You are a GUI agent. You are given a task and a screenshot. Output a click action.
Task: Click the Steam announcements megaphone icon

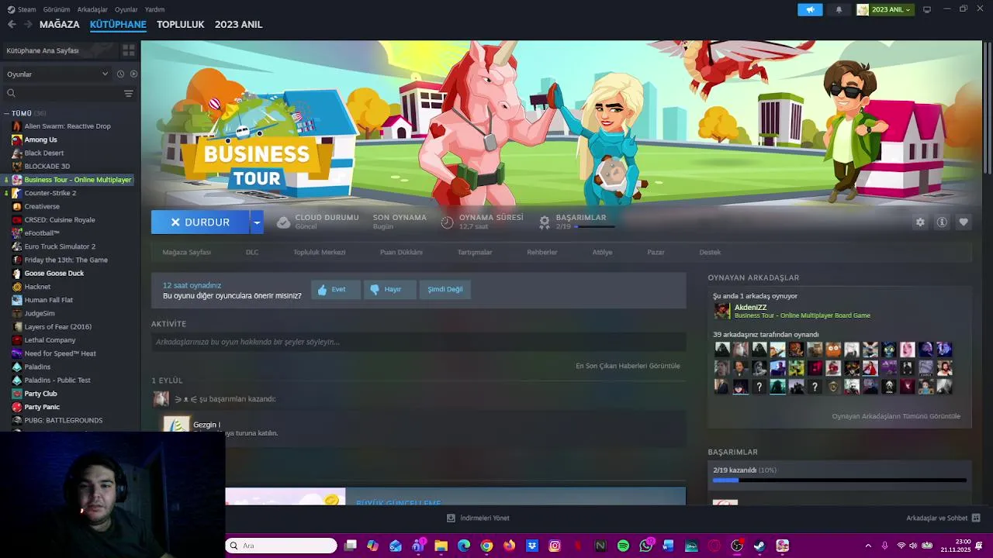point(810,9)
